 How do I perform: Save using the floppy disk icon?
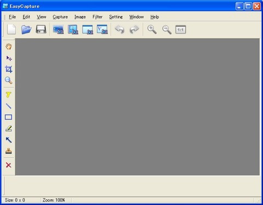[x=41, y=30]
